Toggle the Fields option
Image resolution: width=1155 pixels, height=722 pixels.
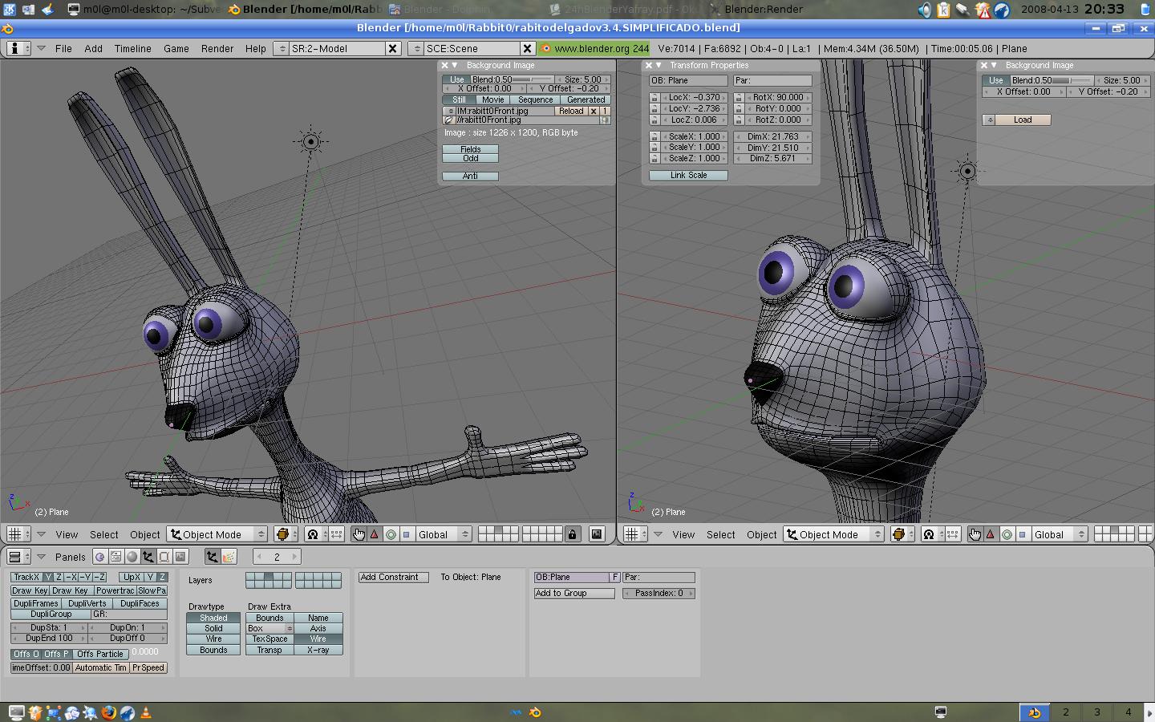click(x=471, y=149)
